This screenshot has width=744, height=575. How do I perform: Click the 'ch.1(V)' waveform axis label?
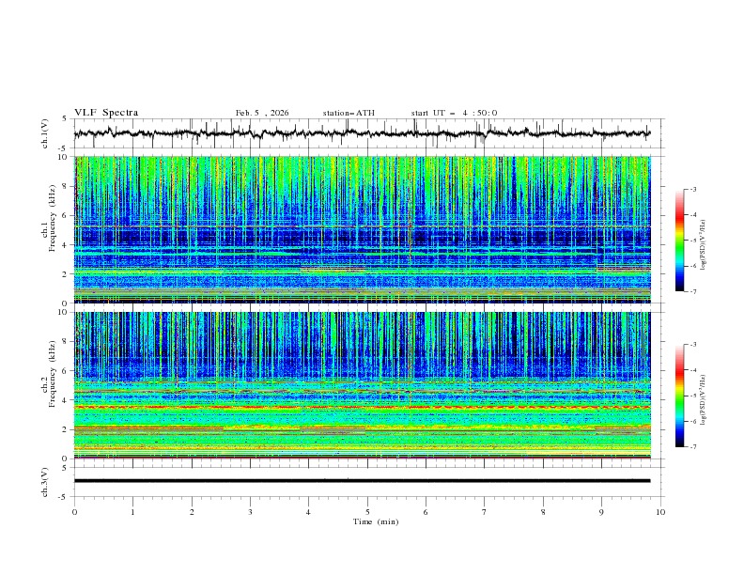45,133
